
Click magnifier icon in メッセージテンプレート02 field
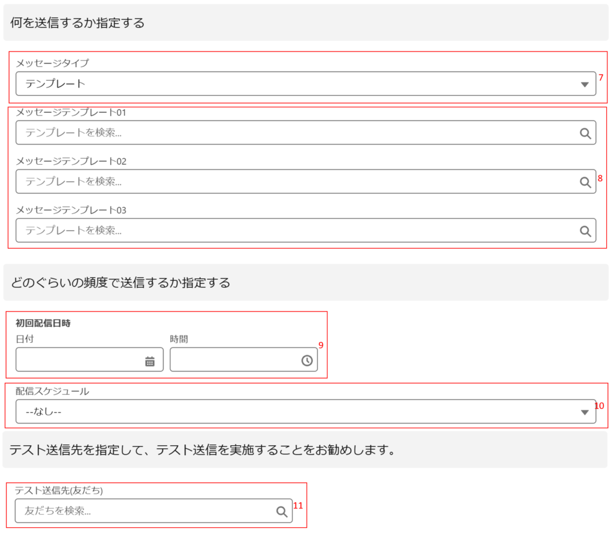(585, 182)
